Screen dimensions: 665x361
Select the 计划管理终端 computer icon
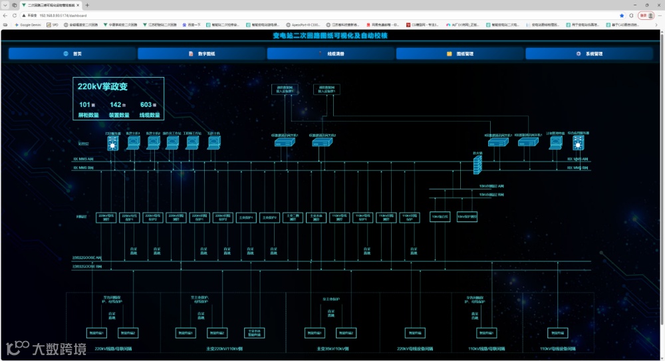[555, 142]
